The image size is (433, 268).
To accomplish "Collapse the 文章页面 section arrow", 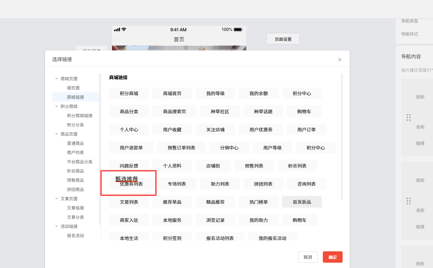I will tap(56, 199).
